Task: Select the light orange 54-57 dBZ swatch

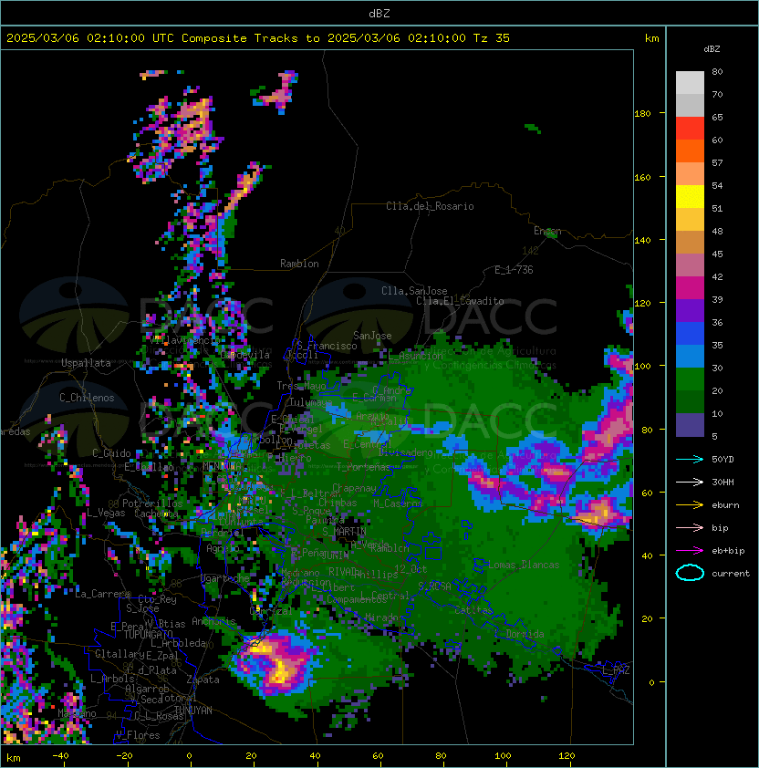Action: click(x=690, y=174)
